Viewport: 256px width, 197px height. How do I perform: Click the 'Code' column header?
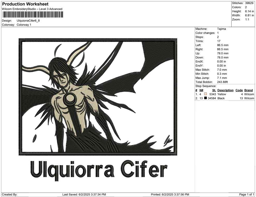point(239,90)
